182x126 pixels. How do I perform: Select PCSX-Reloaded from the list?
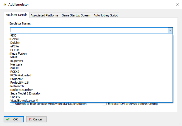91,75
